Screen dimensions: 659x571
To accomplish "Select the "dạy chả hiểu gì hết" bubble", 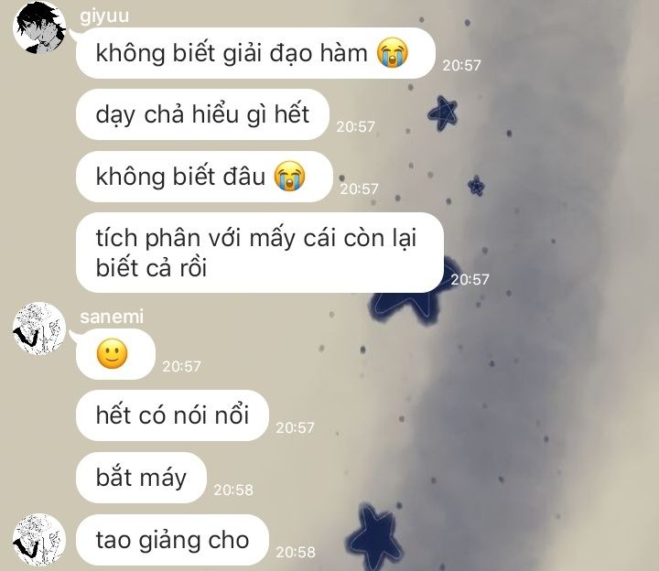I will point(202,114).
